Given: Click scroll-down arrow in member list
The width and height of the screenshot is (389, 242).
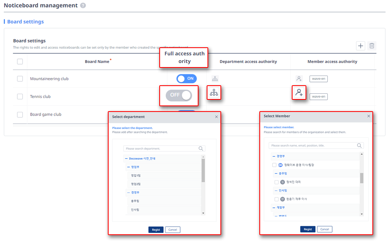Looking at the screenshot, I should [362, 214].
